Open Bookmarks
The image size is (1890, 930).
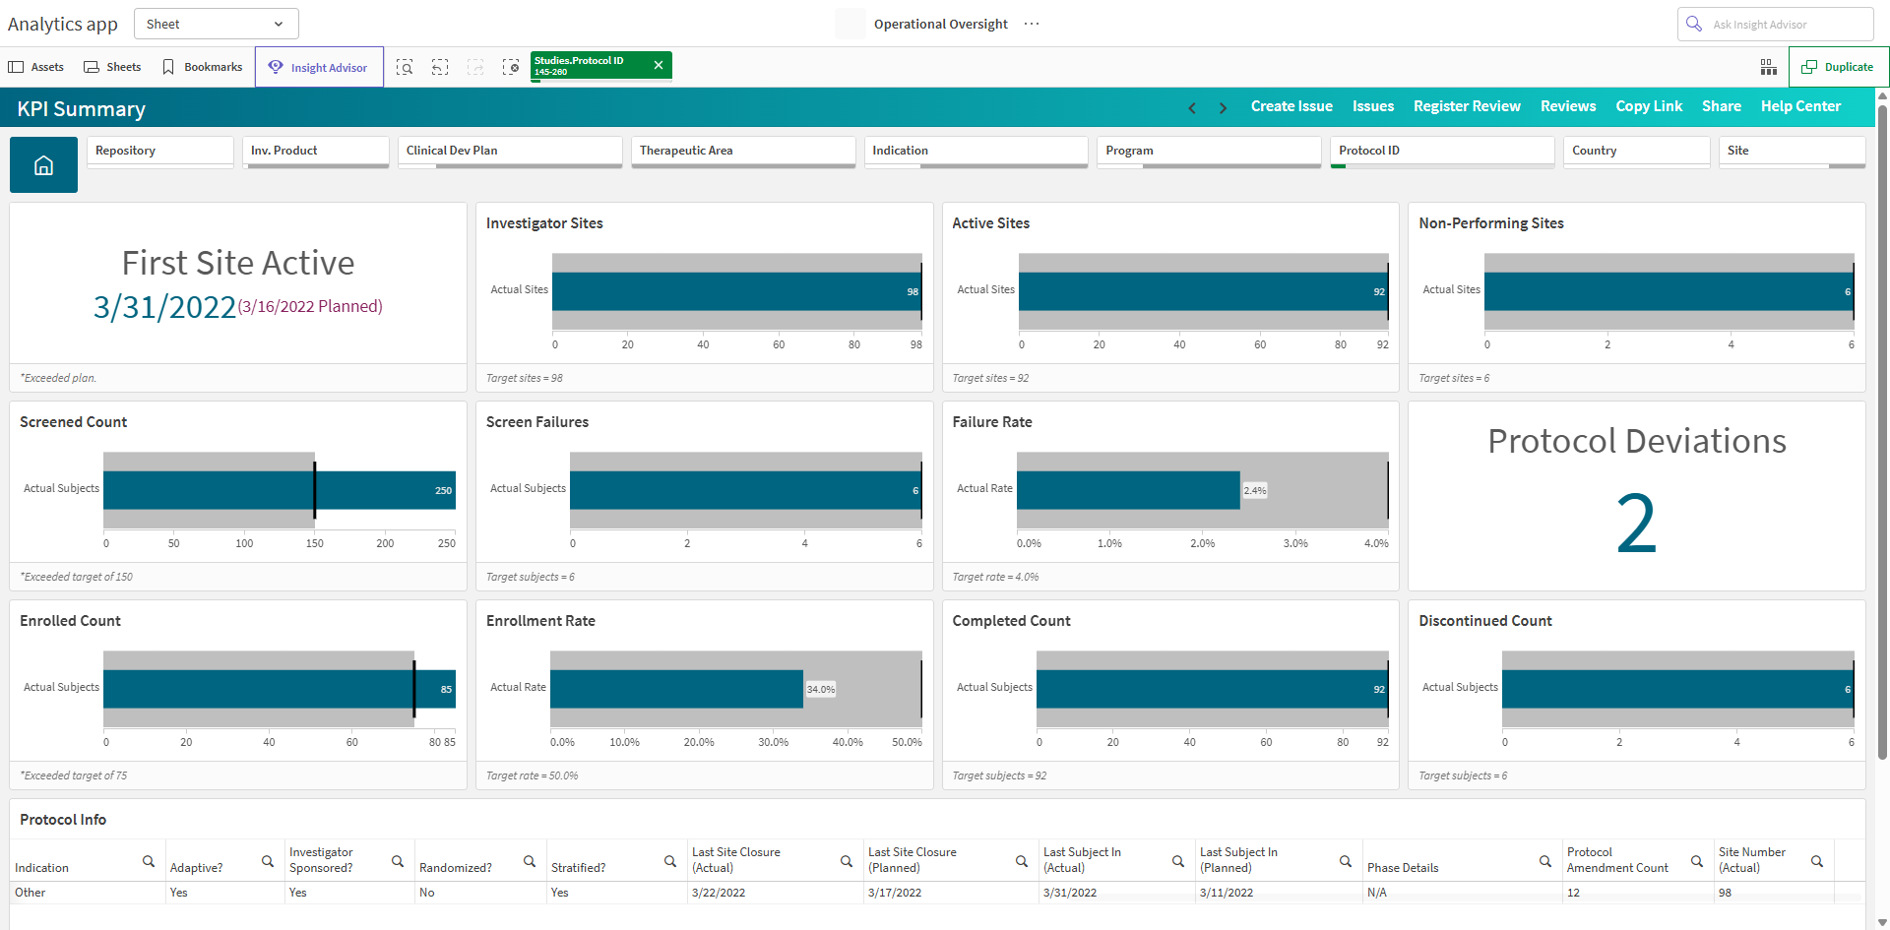tap(203, 67)
